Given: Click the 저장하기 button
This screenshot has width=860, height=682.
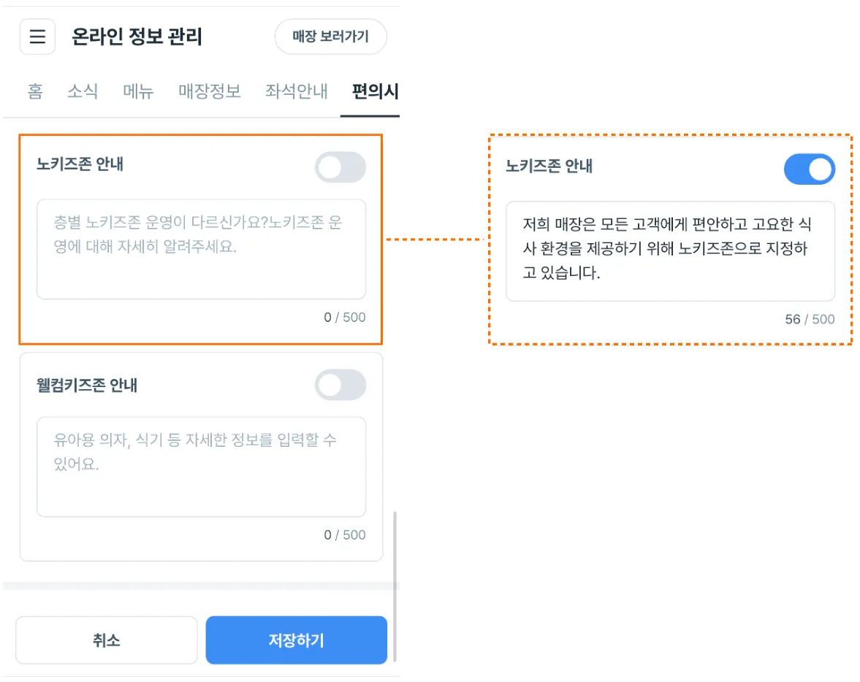Looking at the screenshot, I should (x=297, y=640).
